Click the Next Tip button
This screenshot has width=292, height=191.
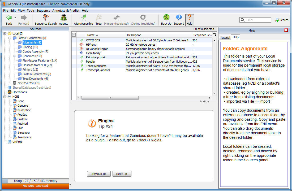click(x=122, y=174)
